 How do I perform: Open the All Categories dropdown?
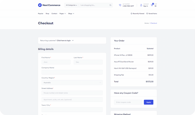71,5
